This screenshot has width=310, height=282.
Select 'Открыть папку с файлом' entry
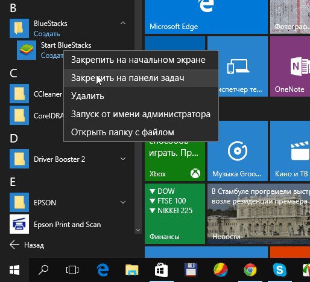point(141,132)
